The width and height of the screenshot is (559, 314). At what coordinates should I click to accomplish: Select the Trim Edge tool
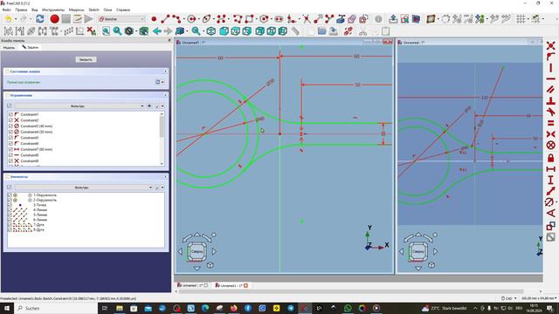coord(307,19)
